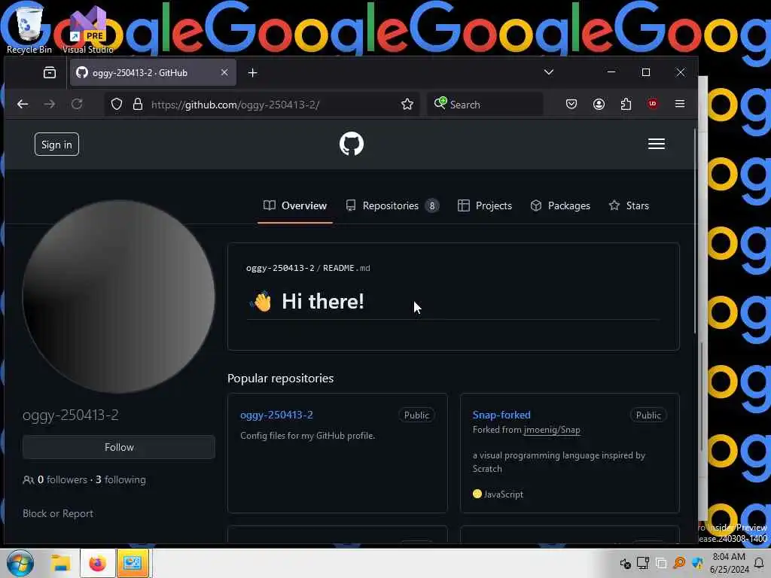This screenshot has width=771, height=578.
Task: Follow user oggy-250413-2
Action: [118, 447]
